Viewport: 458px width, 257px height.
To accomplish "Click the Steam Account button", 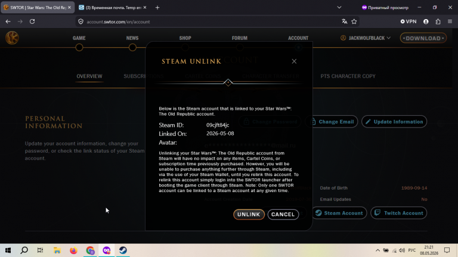I will coord(339,213).
